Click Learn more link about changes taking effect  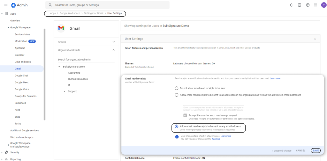click(x=226, y=136)
